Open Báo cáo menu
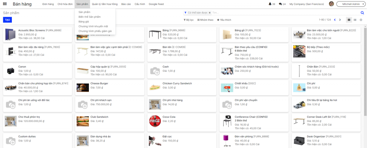 click(126, 4)
